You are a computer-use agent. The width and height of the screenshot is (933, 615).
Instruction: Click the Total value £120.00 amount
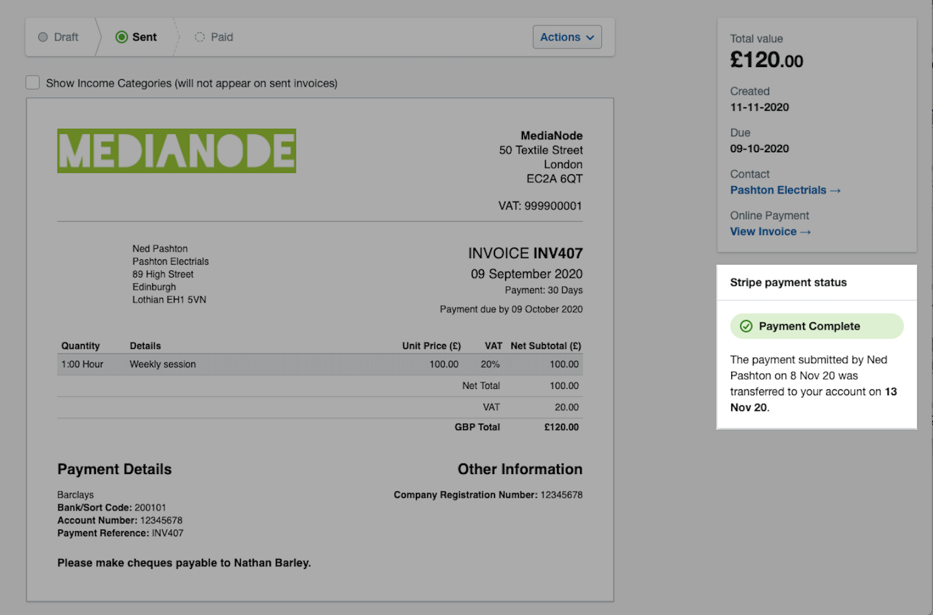tap(767, 60)
